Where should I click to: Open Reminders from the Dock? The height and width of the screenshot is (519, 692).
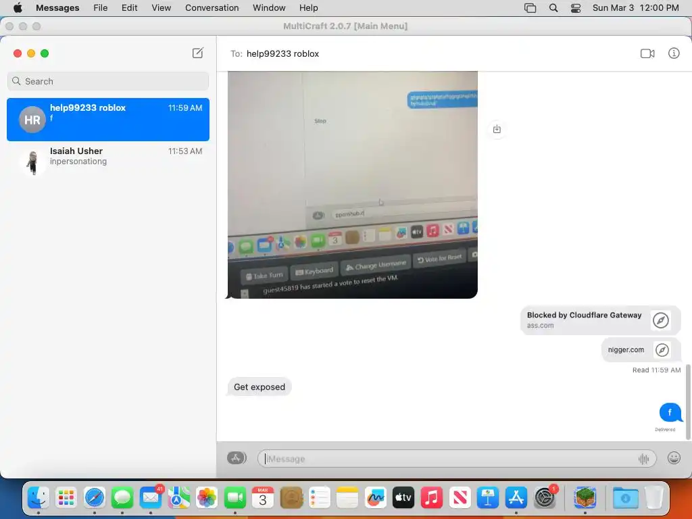click(x=319, y=498)
